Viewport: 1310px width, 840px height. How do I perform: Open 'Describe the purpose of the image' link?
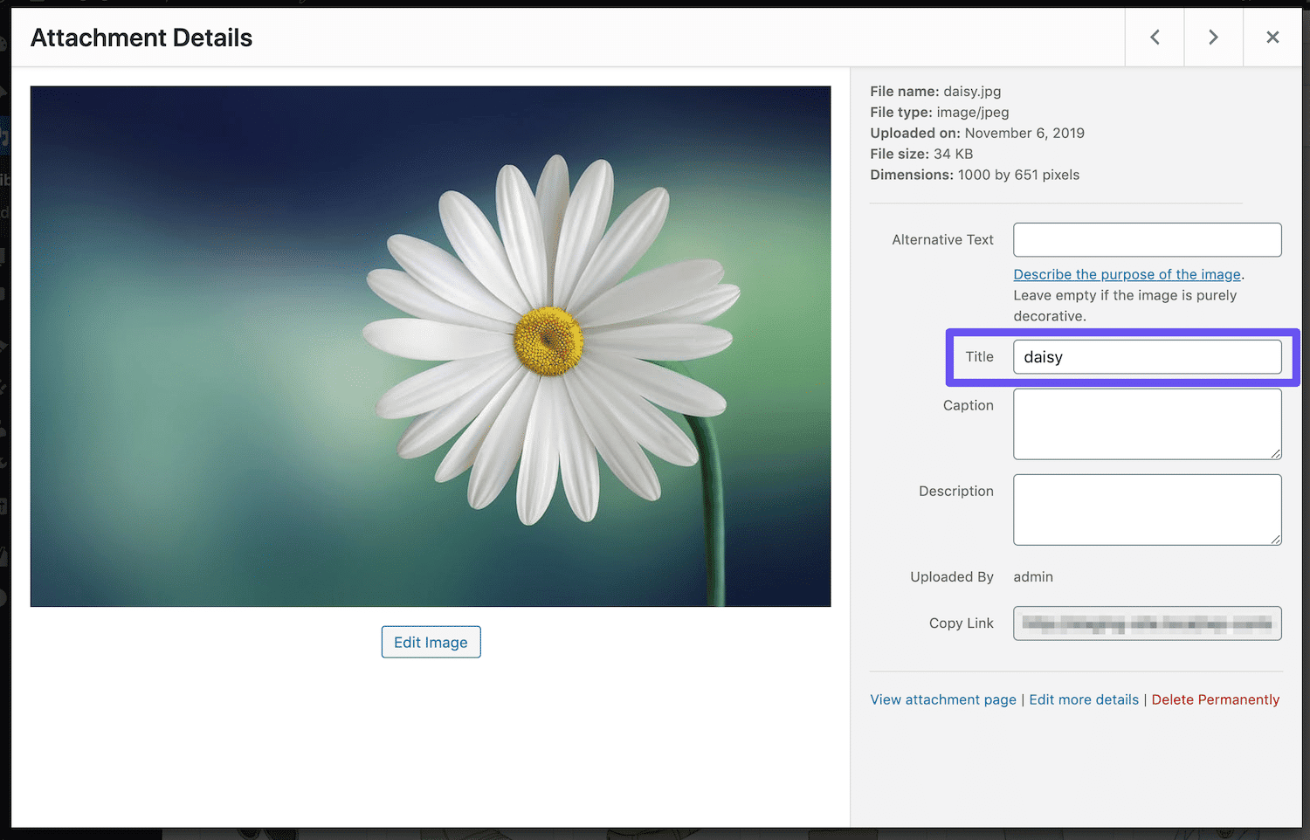(x=1127, y=274)
